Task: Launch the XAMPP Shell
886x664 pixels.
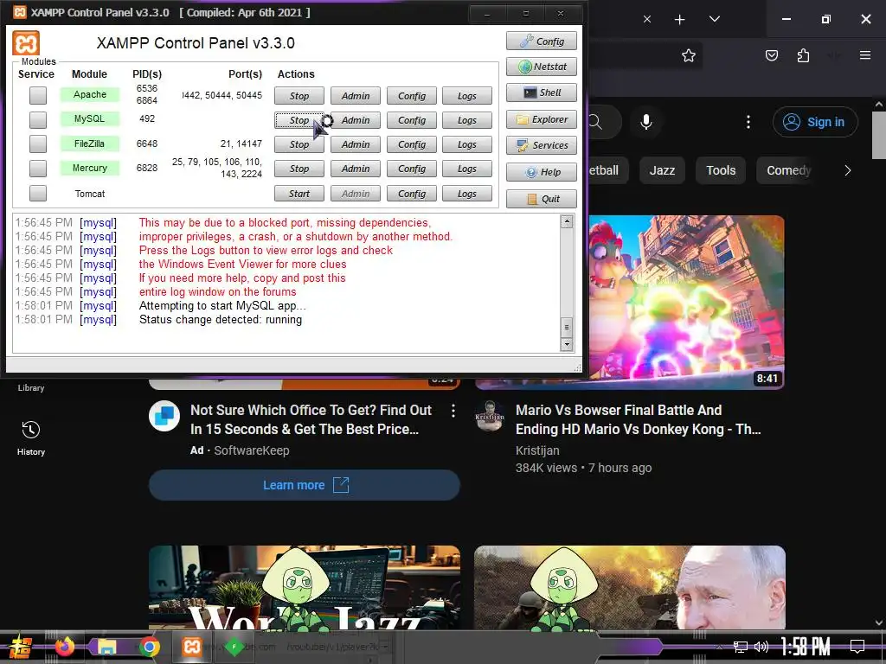Action: pyautogui.click(x=542, y=93)
